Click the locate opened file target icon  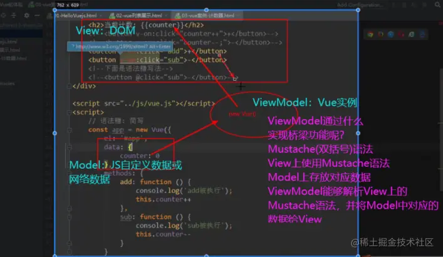click(3, 15)
